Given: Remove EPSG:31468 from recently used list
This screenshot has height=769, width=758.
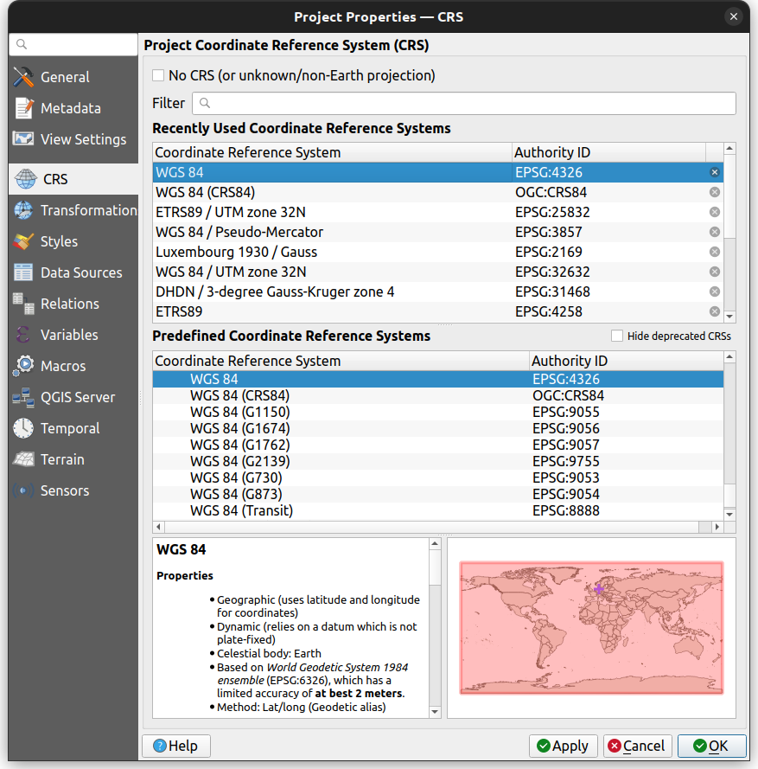Looking at the screenshot, I should [715, 292].
